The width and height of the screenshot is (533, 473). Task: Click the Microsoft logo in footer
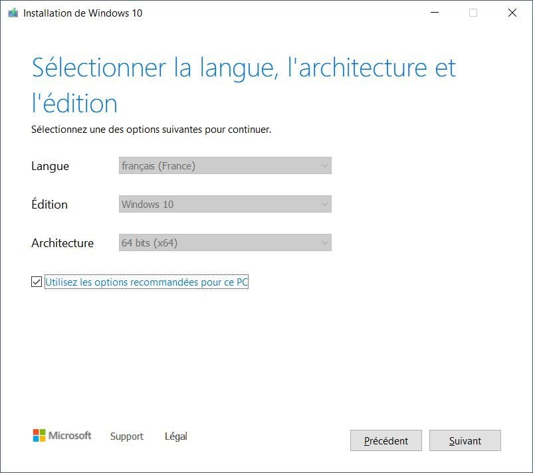pos(62,435)
